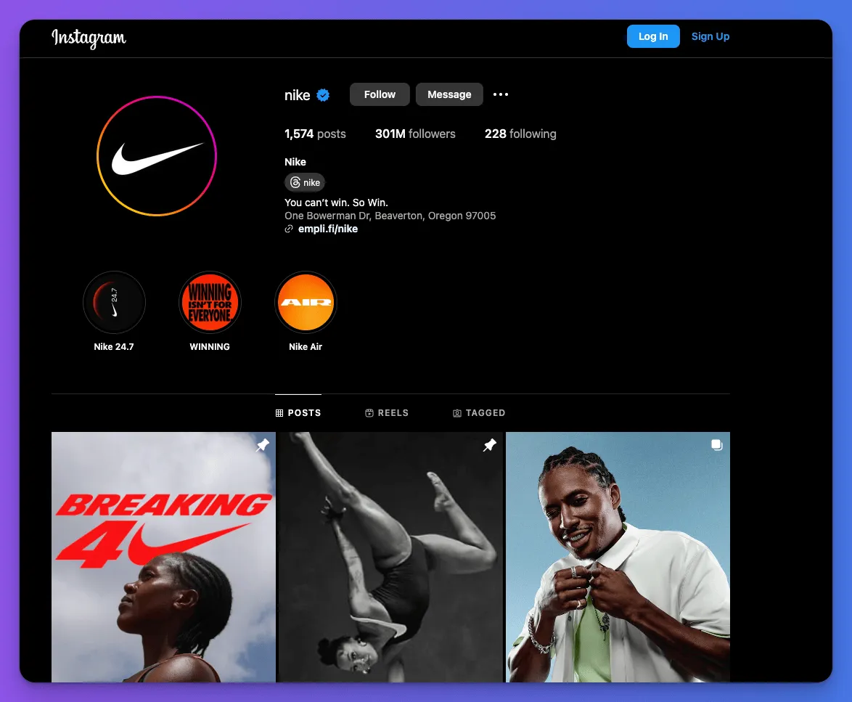The height and width of the screenshot is (702, 852).
Task: Click the pin icon on the Breaking 4 post
Action: click(x=263, y=445)
